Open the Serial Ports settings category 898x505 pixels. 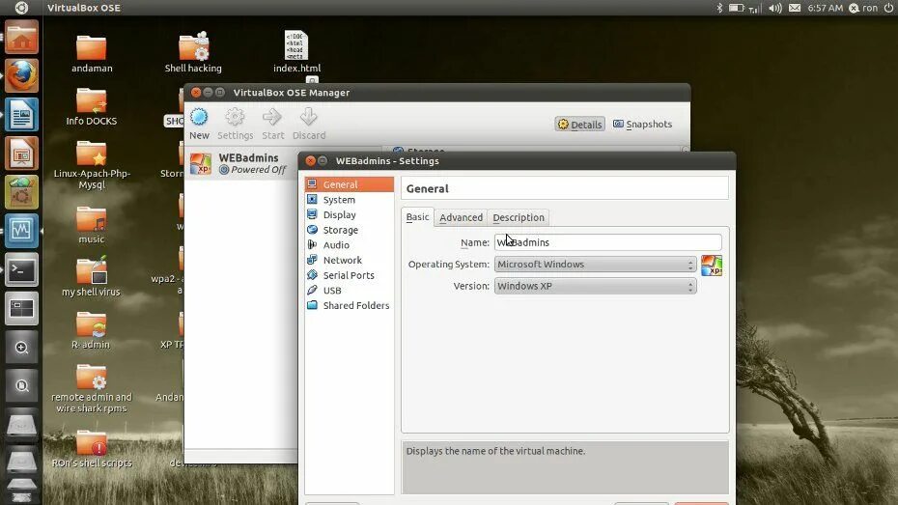coord(349,275)
